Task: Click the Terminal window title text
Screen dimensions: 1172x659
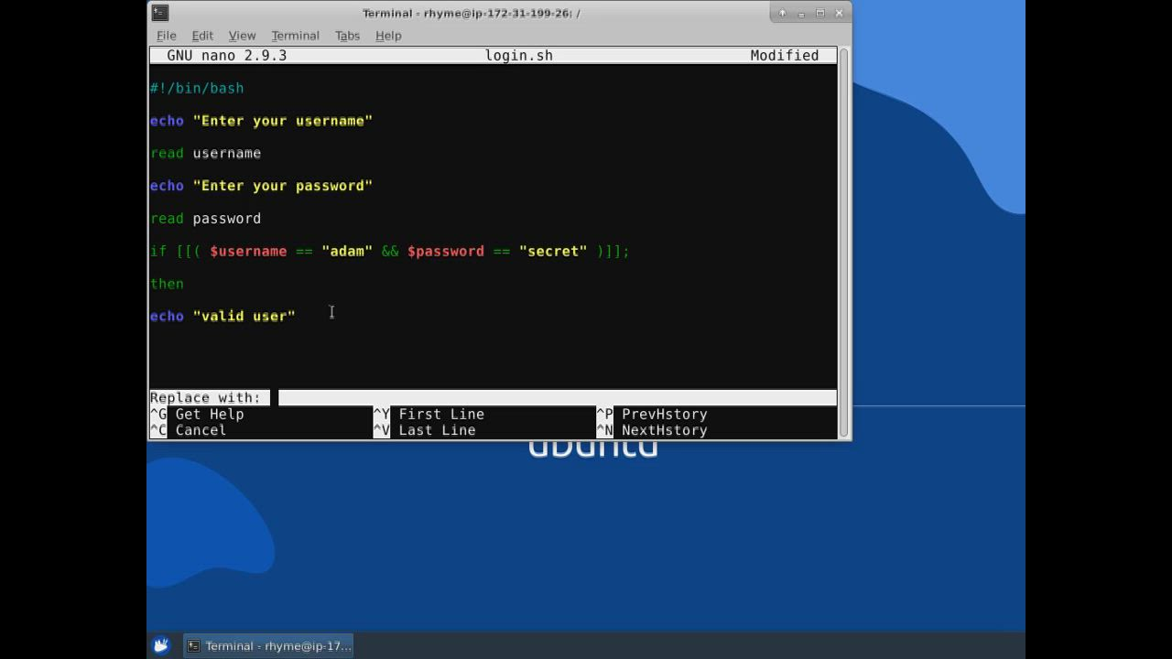Action: pyautogui.click(x=472, y=13)
